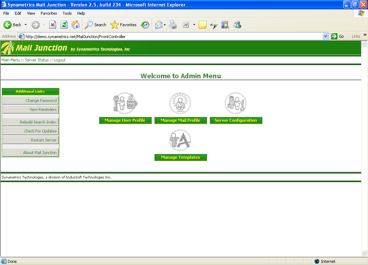Click the Server Configuration button

(236, 120)
